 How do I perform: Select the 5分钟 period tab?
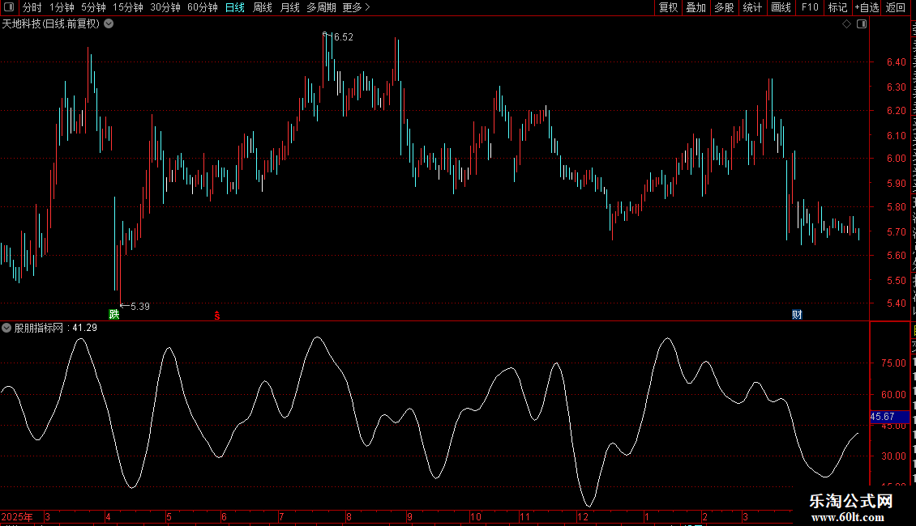tap(93, 7)
